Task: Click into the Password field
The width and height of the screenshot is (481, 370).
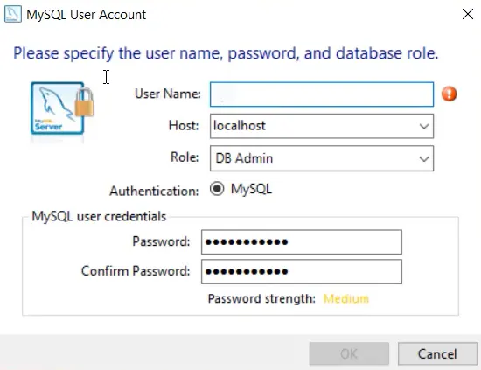Action: (302, 241)
